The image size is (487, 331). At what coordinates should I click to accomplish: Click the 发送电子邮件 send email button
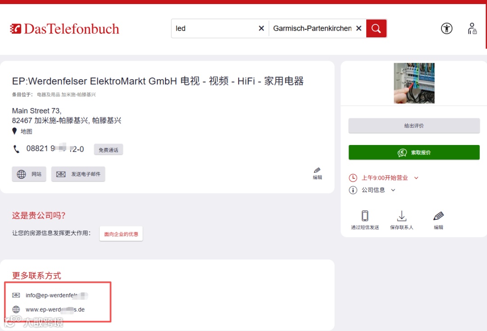click(x=78, y=174)
